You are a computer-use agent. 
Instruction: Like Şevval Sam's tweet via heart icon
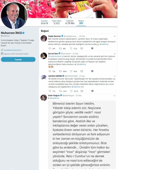pos(71,71)
